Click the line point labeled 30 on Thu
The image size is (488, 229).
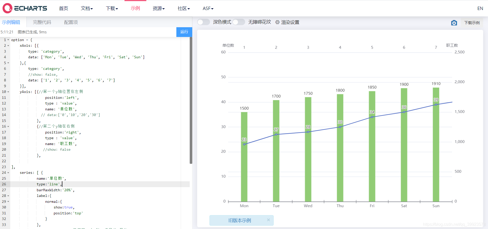coord(340,127)
